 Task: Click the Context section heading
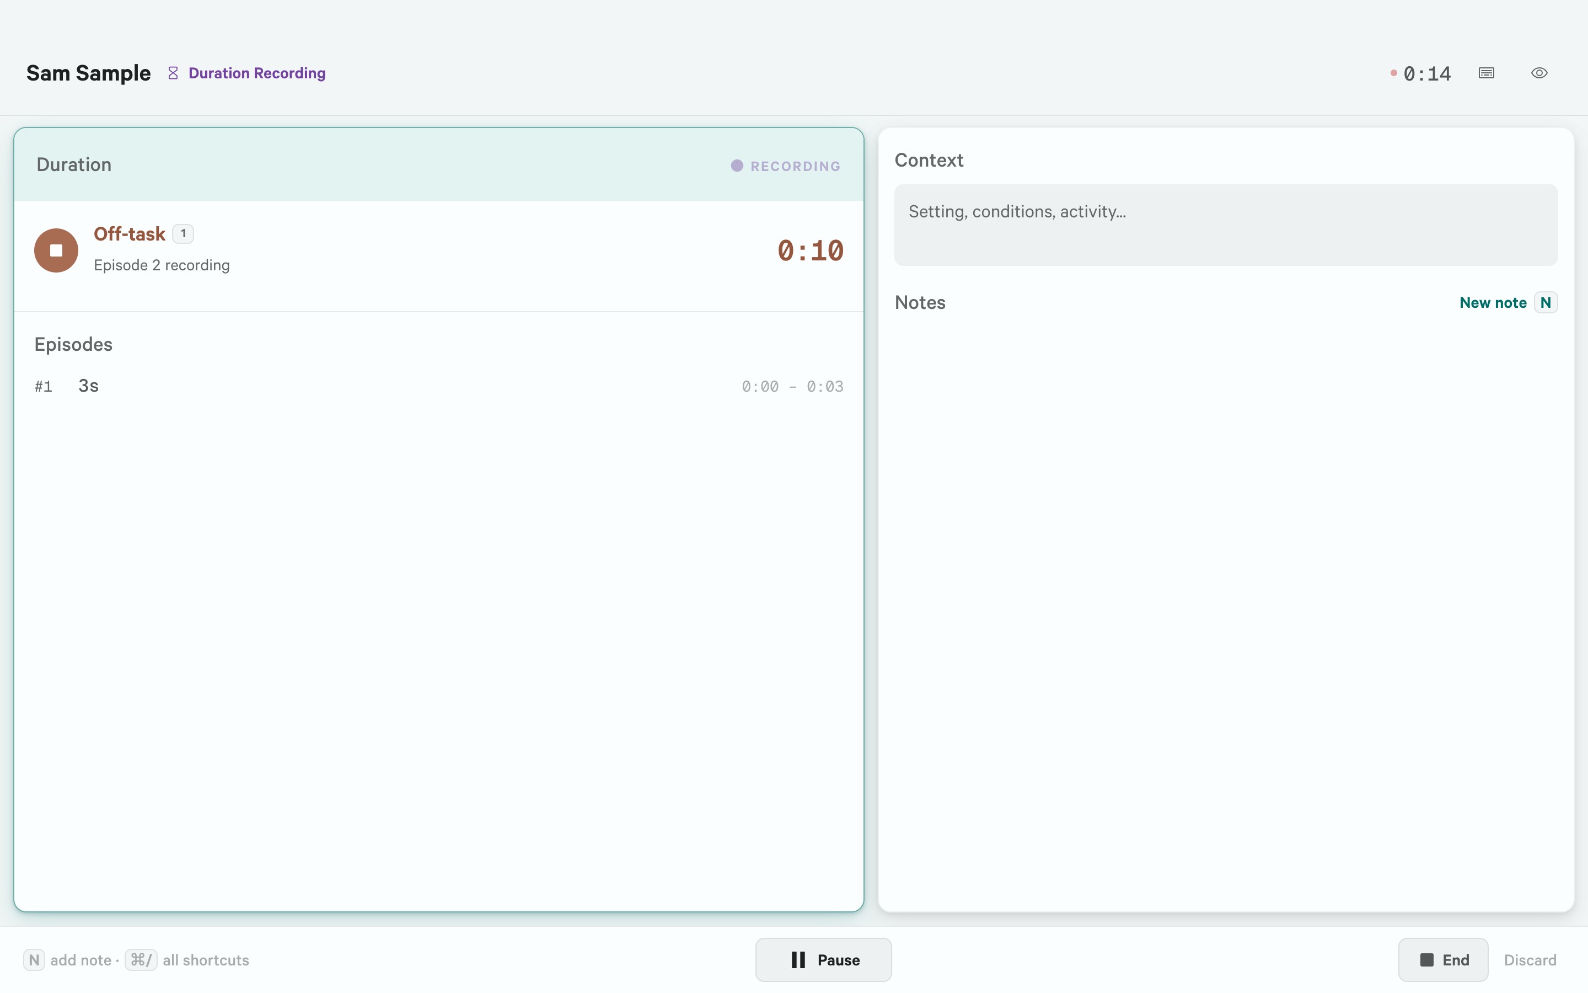click(x=929, y=160)
